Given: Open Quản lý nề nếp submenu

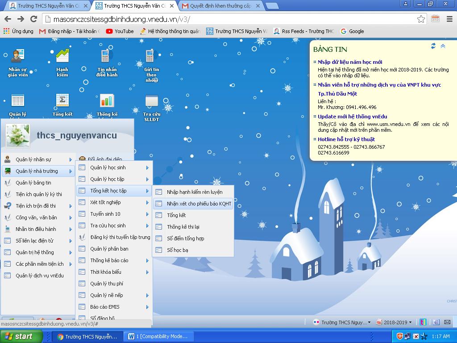Looking at the screenshot, I should (x=114, y=295).
